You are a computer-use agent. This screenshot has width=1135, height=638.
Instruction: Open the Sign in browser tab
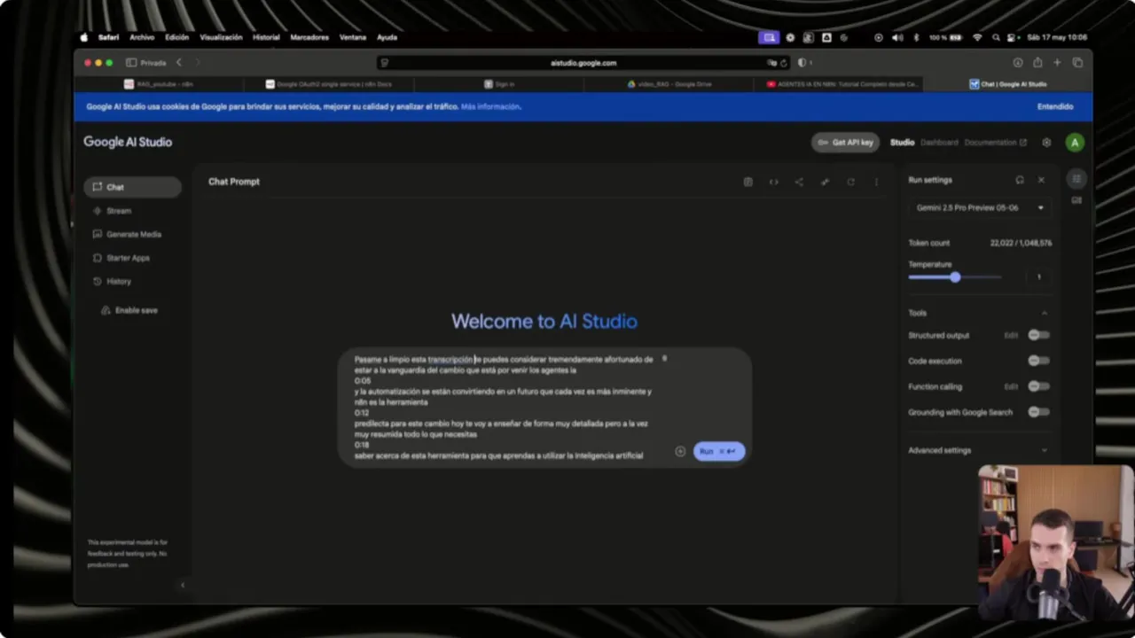click(x=499, y=84)
